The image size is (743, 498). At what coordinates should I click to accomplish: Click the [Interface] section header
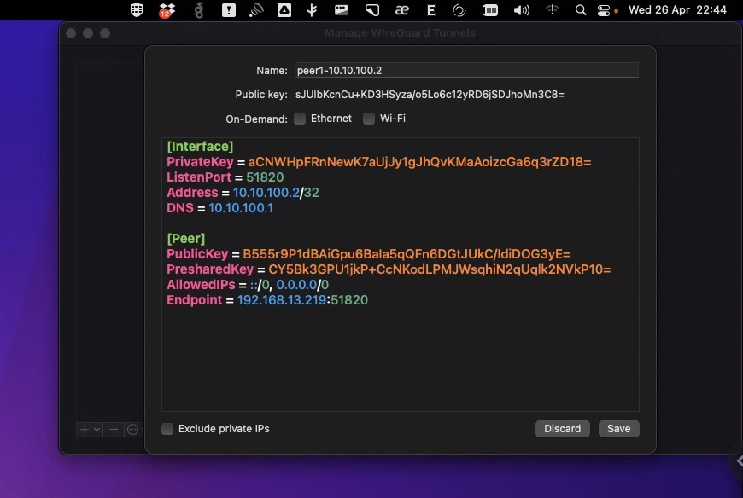[200, 146]
